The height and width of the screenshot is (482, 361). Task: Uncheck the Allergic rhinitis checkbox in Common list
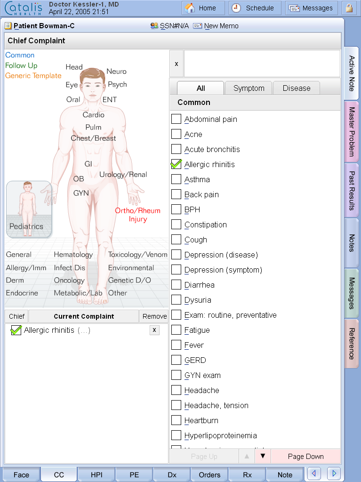[176, 164]
